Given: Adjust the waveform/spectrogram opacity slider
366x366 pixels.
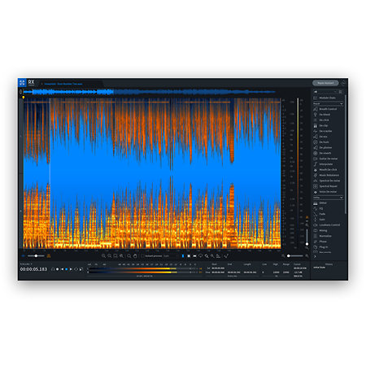Looking at the screenshot, I should click(36, 255).
